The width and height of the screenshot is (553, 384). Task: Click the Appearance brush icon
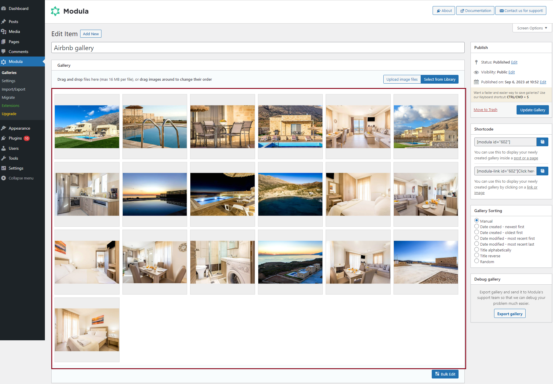[x=3, y=128]
